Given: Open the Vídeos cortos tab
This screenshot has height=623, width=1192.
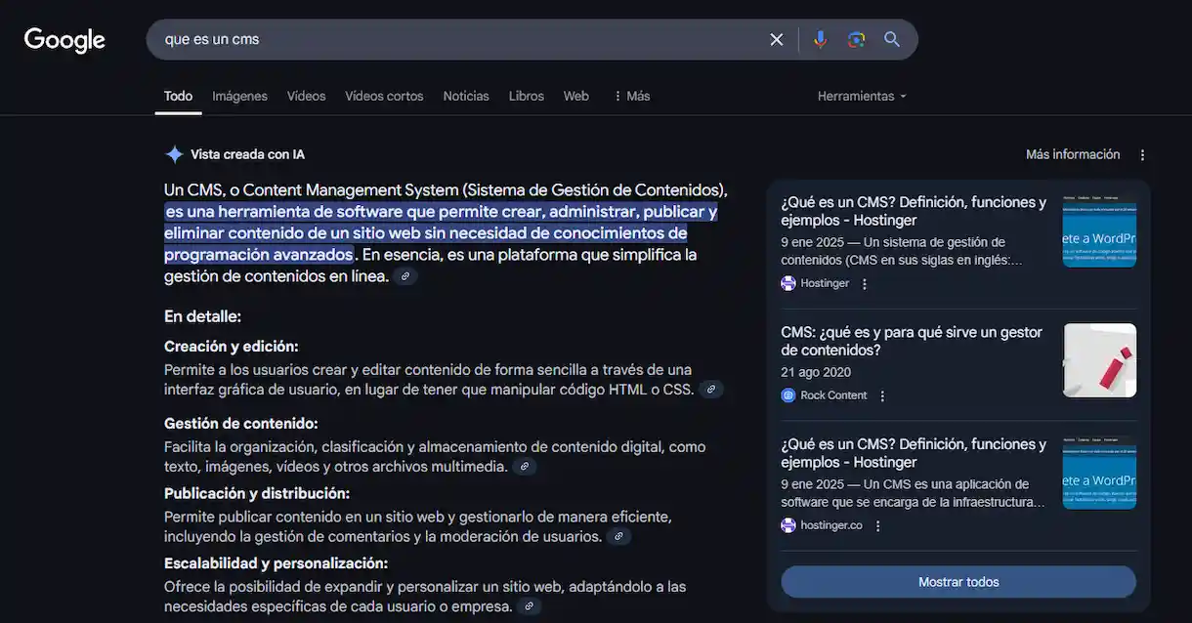Looking at the screenshot, I should (384, 95).
